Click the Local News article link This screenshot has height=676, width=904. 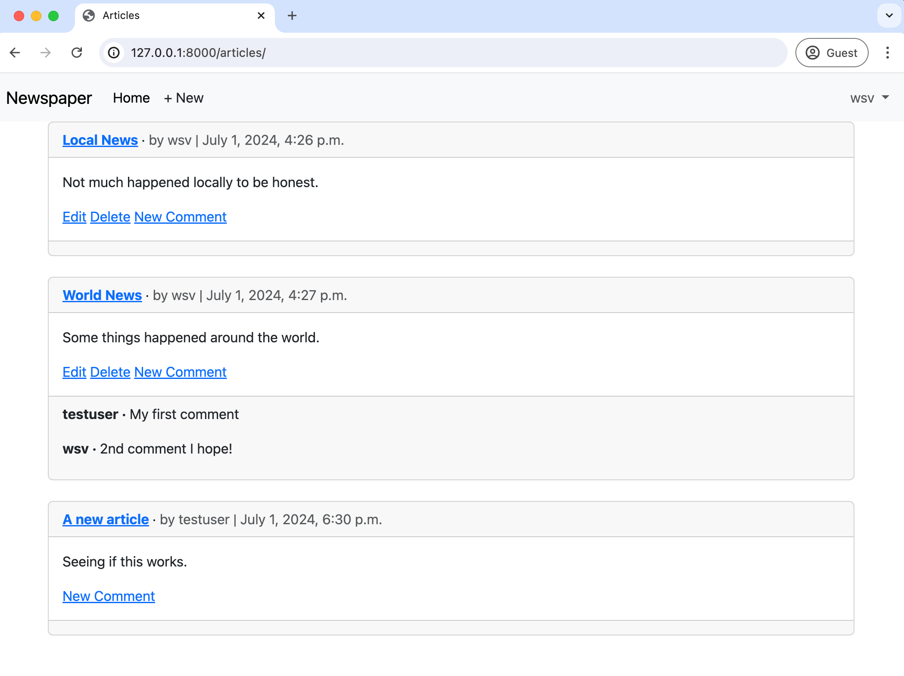[100, 140]
